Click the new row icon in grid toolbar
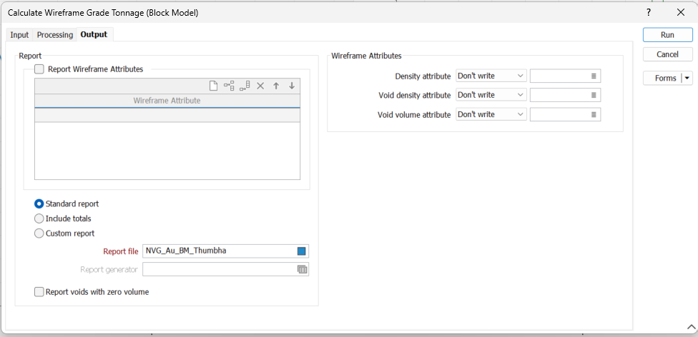 pos(213,86)
